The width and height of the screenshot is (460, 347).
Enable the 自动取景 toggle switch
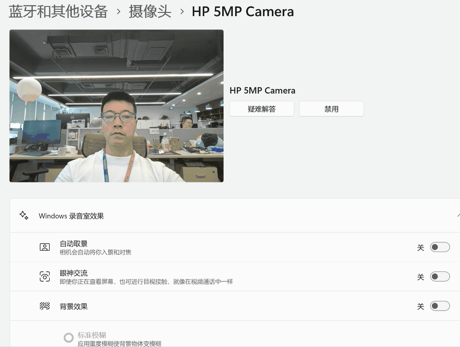pyautogui.click(x=439, y=247)
